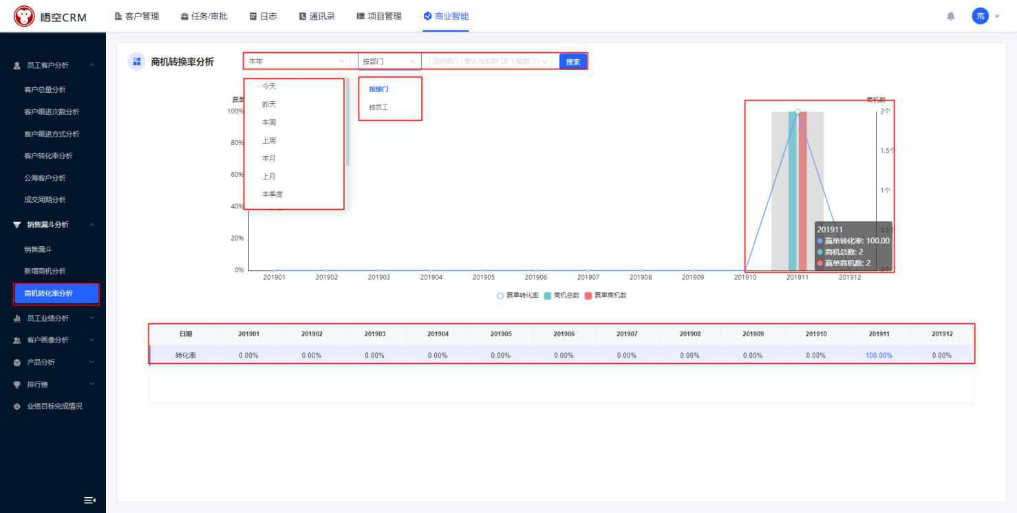Click the 客户画像分析 people icon
1017x513 pixels.
point(17,340)
